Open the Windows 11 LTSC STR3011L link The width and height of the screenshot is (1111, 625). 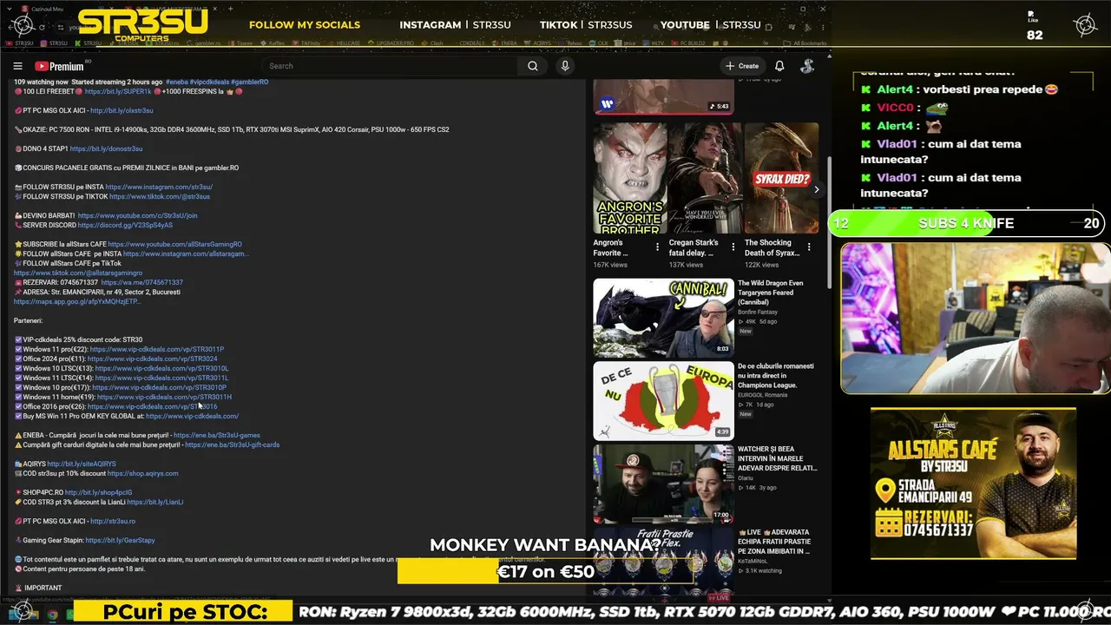(x=161, y=378)
